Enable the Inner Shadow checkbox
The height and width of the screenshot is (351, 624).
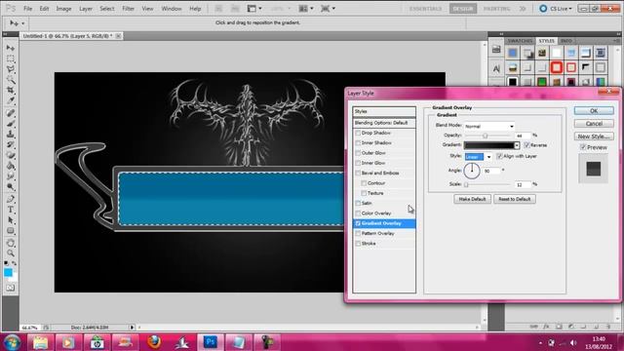[358, 143]
